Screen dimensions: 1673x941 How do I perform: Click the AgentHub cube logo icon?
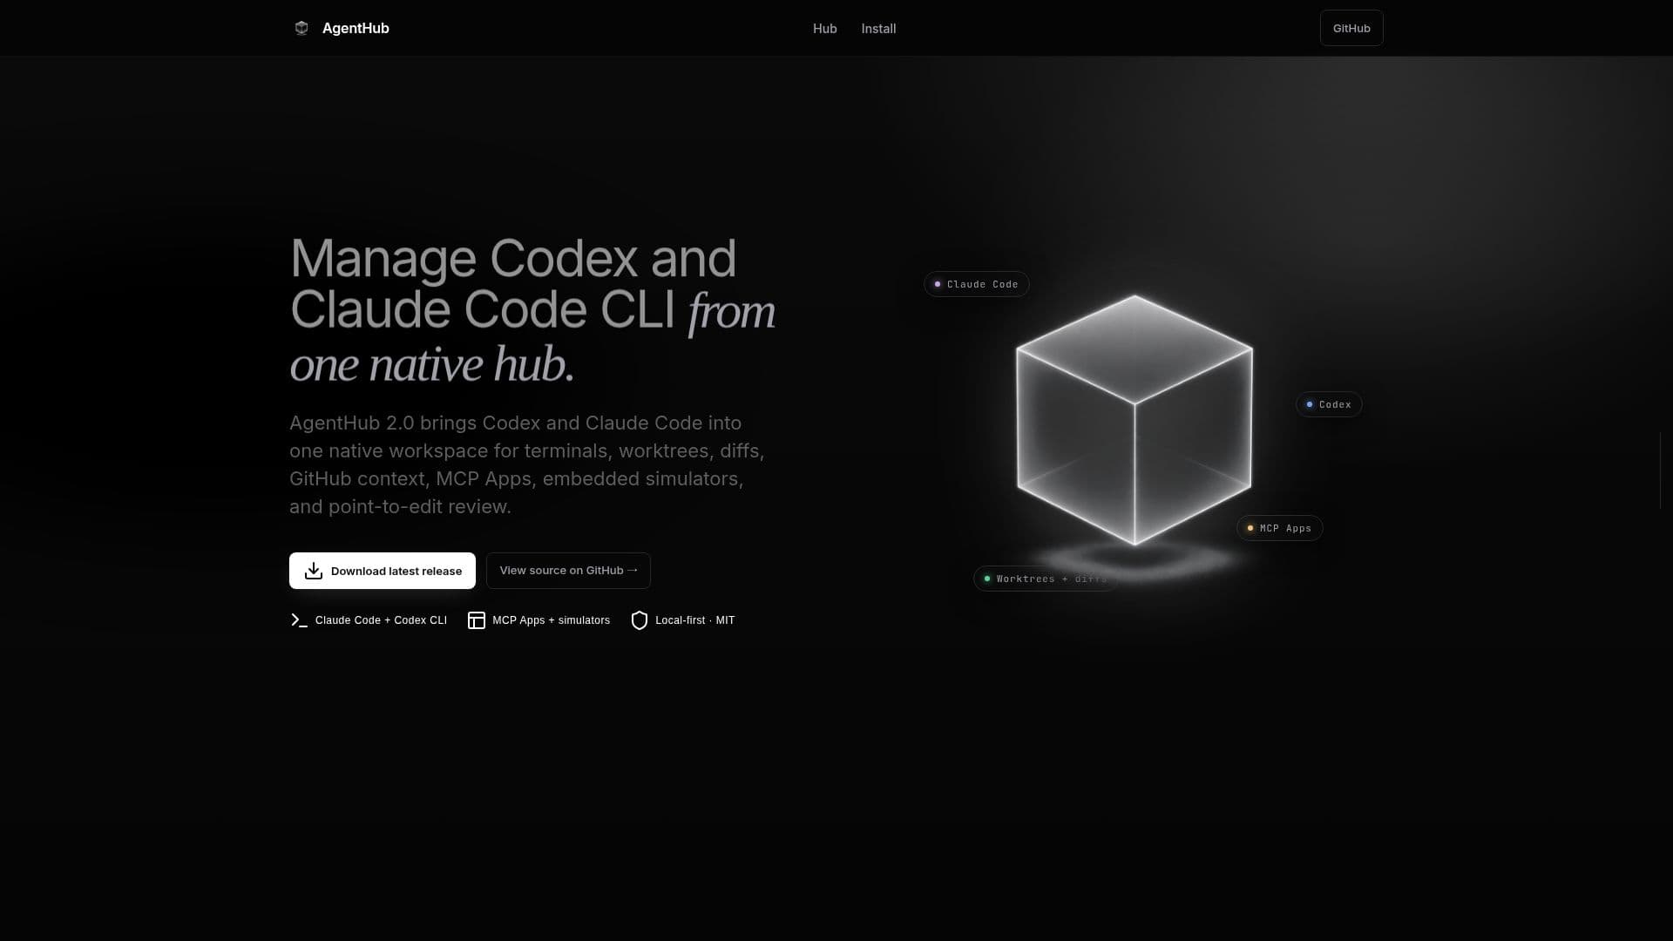click(x=301, y=28)
